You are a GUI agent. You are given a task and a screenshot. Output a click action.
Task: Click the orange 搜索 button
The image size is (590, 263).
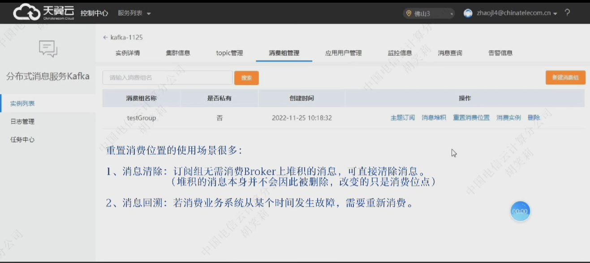coord(246,78)
